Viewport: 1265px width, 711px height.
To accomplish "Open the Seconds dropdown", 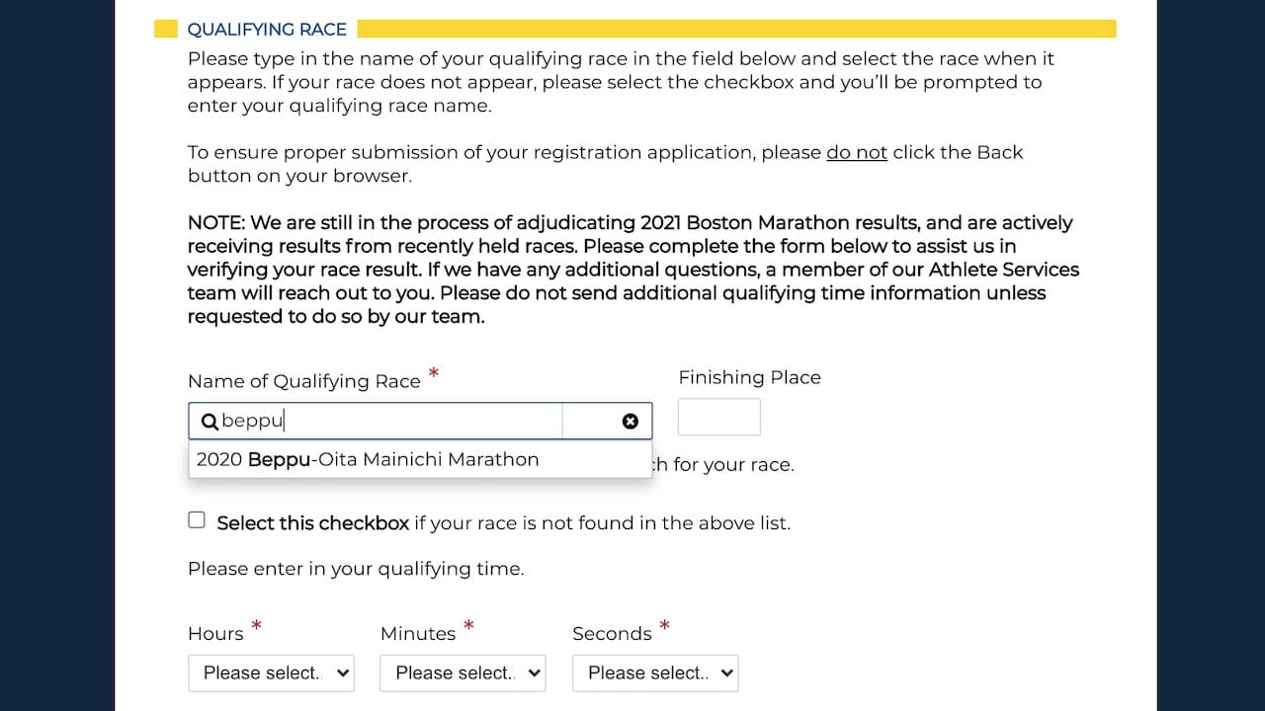I will (x=655, y=672).
